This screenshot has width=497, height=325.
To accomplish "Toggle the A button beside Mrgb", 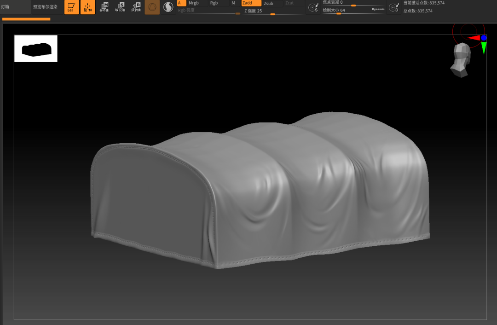I will point(182,3).
